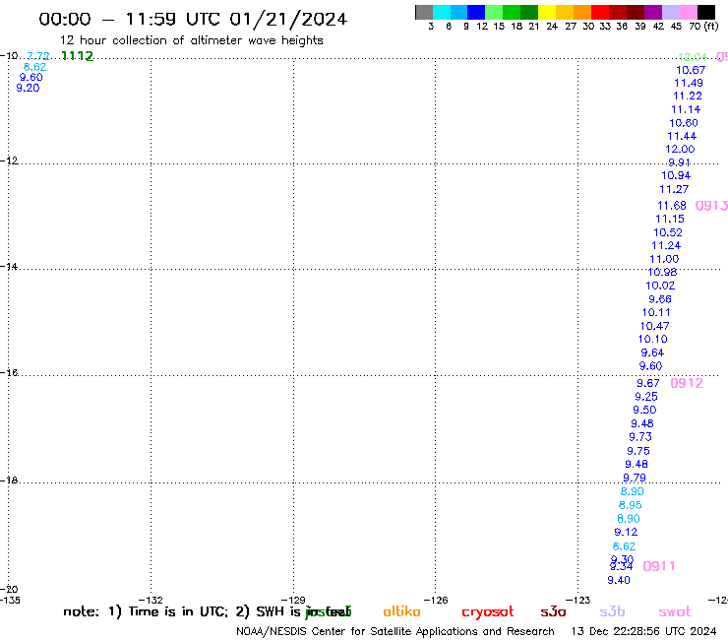Image resolution: width=728 pixels, height=640 pixels.
Task: Click the 11.22 wave height value
Action: 688,96
